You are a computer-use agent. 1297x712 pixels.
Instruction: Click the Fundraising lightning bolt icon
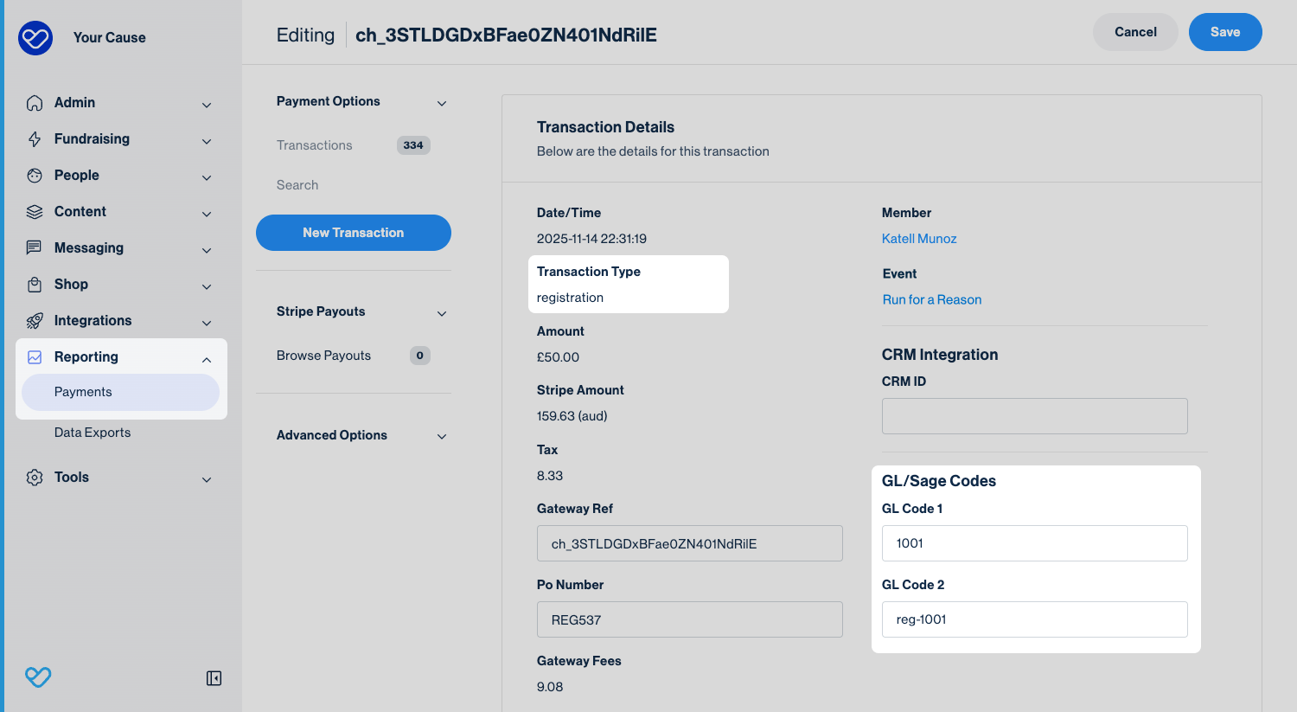(x=35, y=139)
